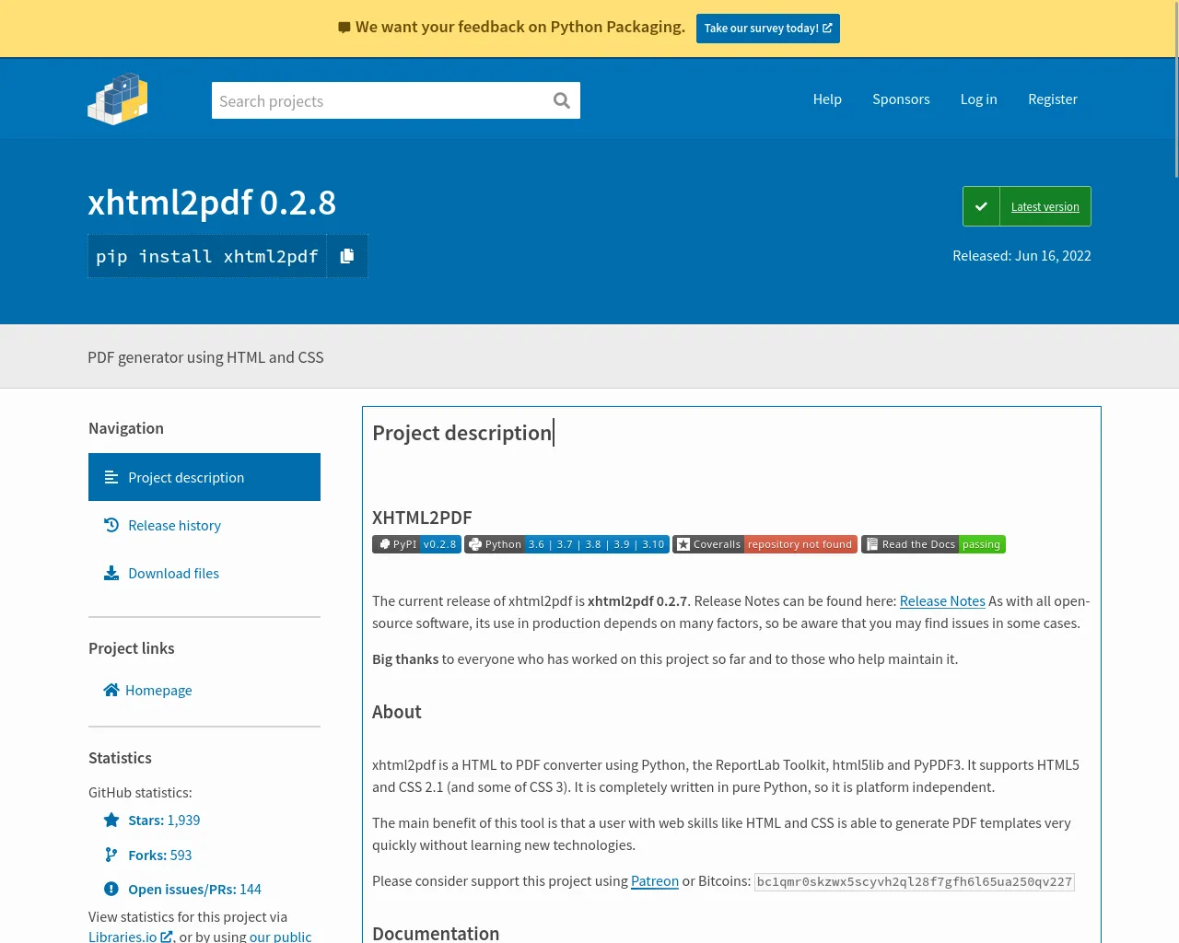Go to the Sponsors page
1179x943 pixels.
901,99
